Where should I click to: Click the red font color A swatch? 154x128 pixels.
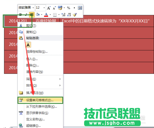(x=46, y=14)
